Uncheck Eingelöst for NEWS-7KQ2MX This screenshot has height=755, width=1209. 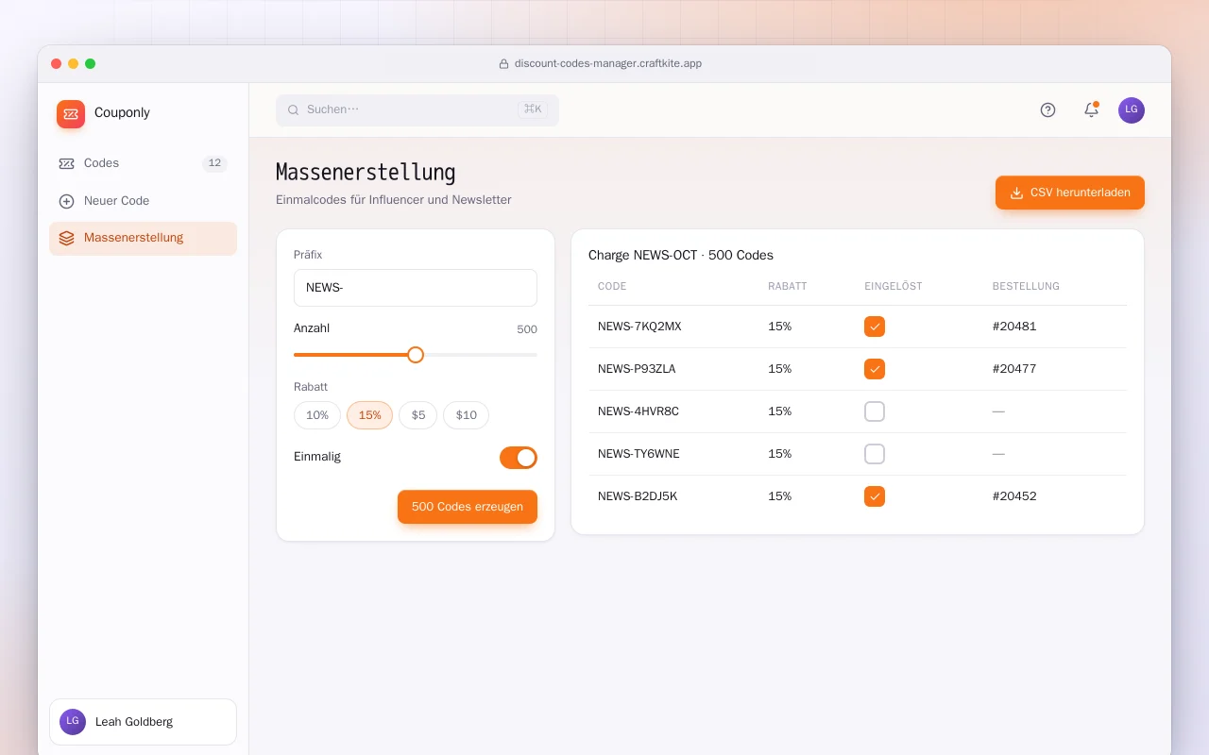(875, 327)
